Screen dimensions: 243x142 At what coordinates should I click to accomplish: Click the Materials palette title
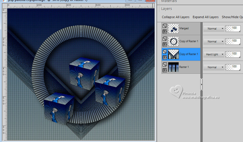(x=169, y=1)
